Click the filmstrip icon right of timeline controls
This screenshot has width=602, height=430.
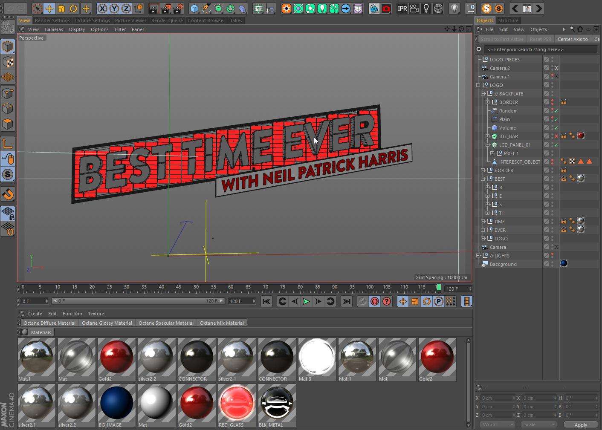[x=467, y=301]
